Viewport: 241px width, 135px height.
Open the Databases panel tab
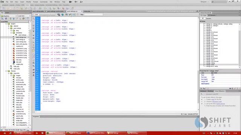click(x=203, y=91)
